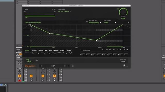Redo the shape edit
165x92 pixels.
[x=127, y=49]
